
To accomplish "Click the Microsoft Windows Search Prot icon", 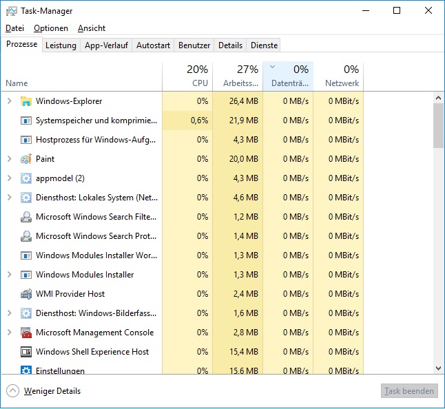I will pos(25,236).
